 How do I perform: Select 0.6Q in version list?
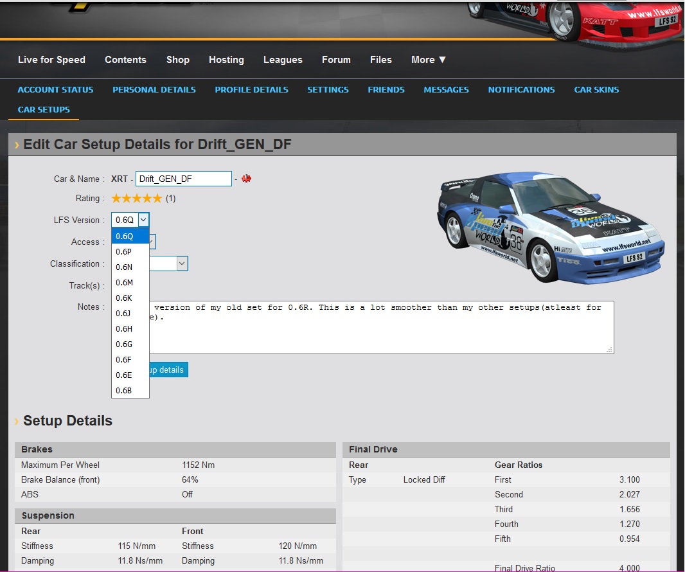point(130,236)
